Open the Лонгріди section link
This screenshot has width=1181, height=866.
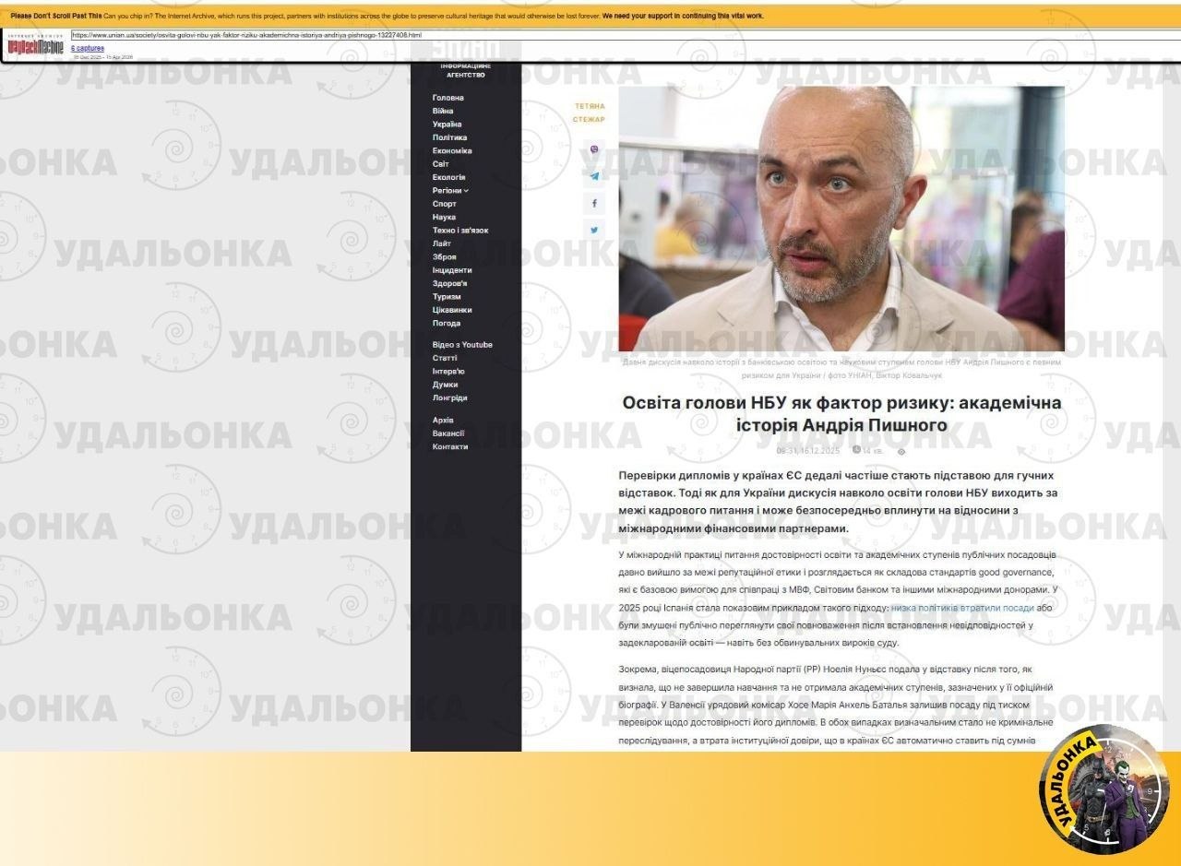(x=450, y=397)
